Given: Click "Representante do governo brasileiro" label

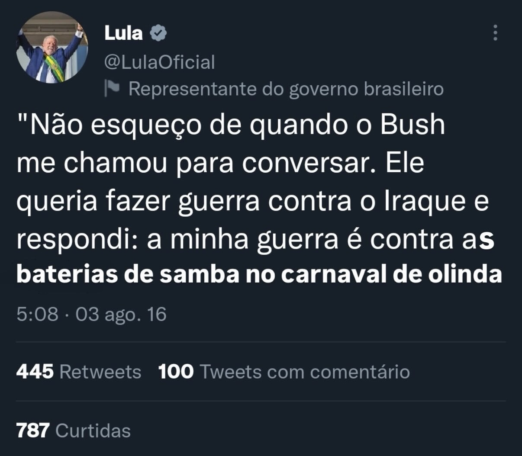Looking at the screenshot, I should point(286,89).
